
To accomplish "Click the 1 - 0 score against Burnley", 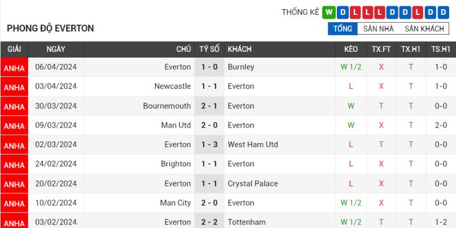I will tap(209, 67).
